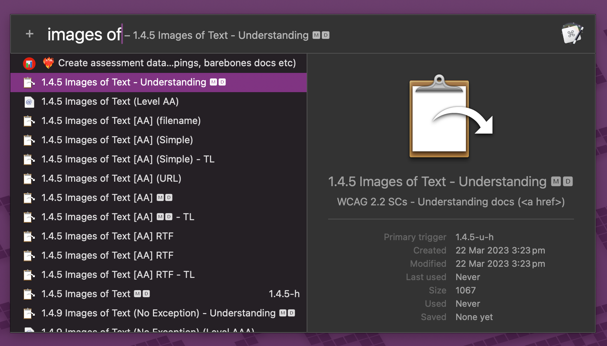
Task: Click clipboard icon beside '[AA] MD' row
Action: [29, 198]
